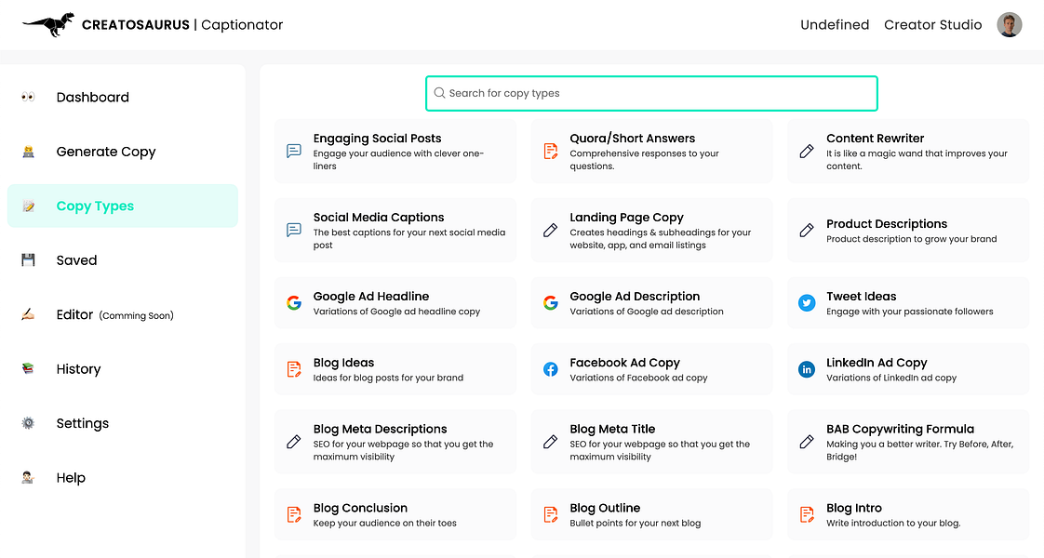1044x558 pixels.
Task: Open the Blog Ideas title
Action: 343,363
